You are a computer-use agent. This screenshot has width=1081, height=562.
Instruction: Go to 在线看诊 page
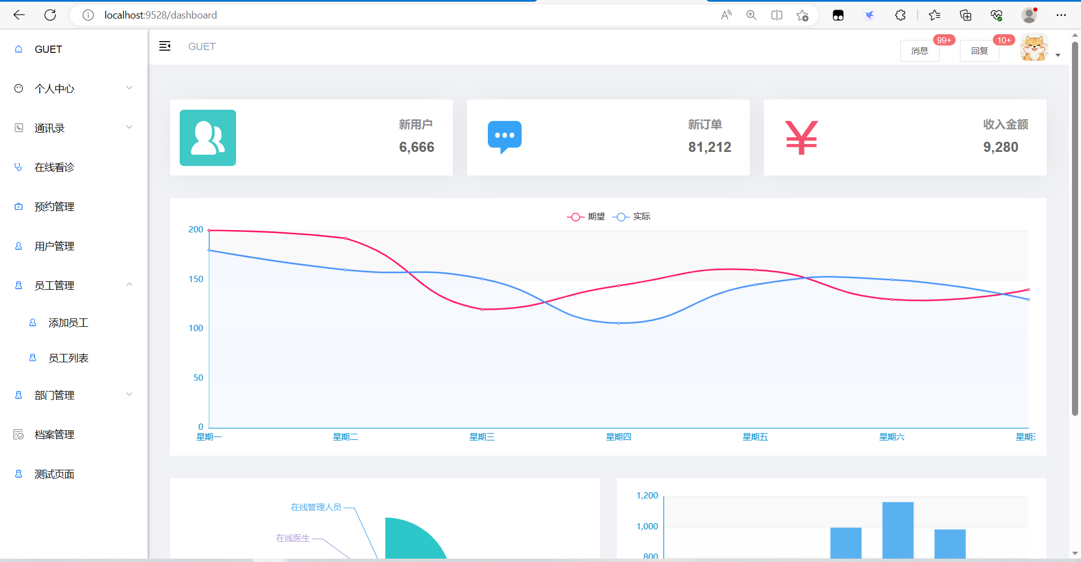[74, 167]
